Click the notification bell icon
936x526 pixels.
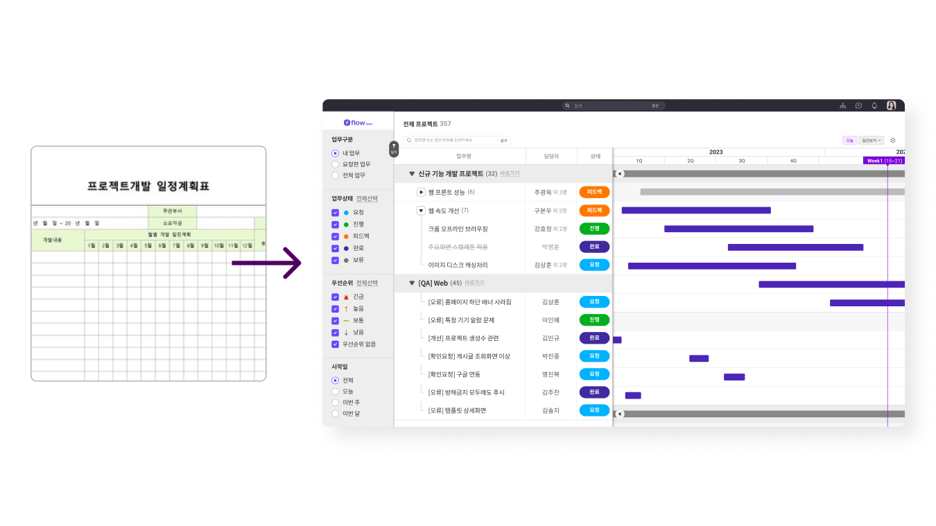click(874, 106)
